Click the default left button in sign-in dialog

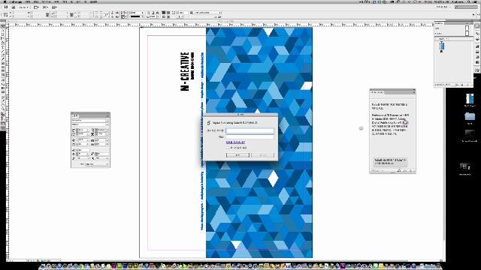(237, 155)
